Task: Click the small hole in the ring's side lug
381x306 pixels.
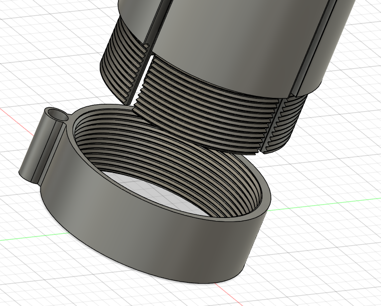Action: [x=58, y=115]
